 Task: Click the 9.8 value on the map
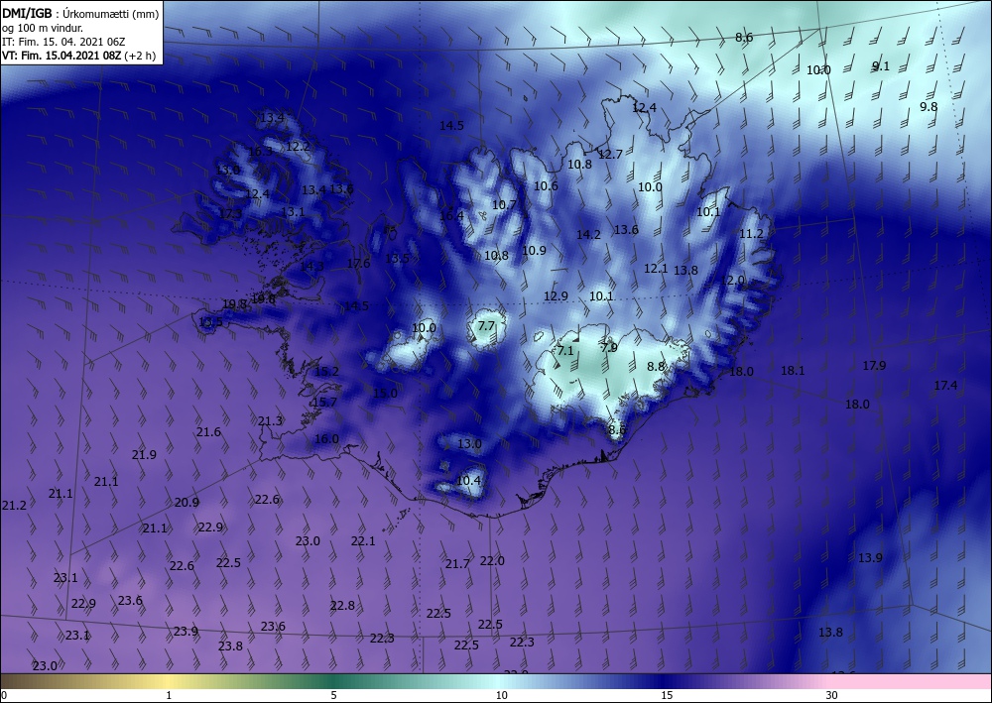tap(929, 106)
